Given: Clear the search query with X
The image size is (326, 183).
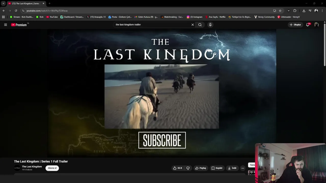Looking at the screenshot, I should 193,25.
